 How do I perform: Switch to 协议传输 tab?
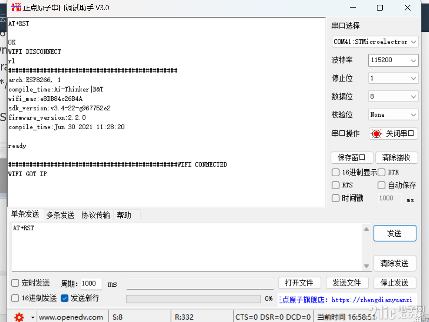click(96, 215)
